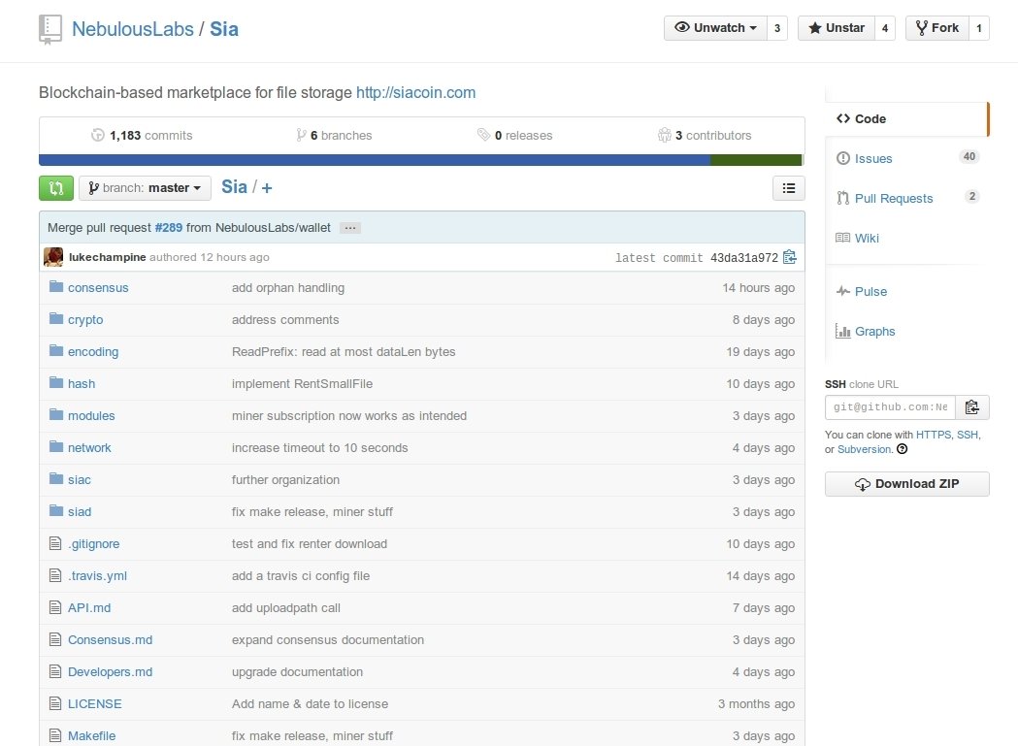Open the branch: master dropdown
The image size is (1018, 746).
145,188
